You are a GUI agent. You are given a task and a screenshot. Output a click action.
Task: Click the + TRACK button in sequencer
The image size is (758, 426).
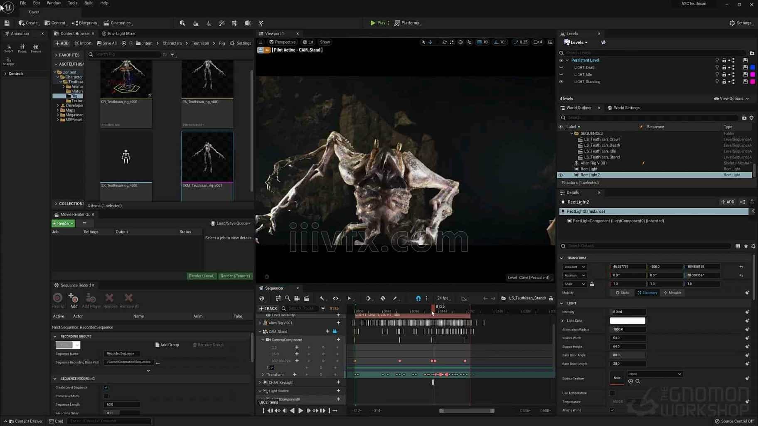point(268,308)
